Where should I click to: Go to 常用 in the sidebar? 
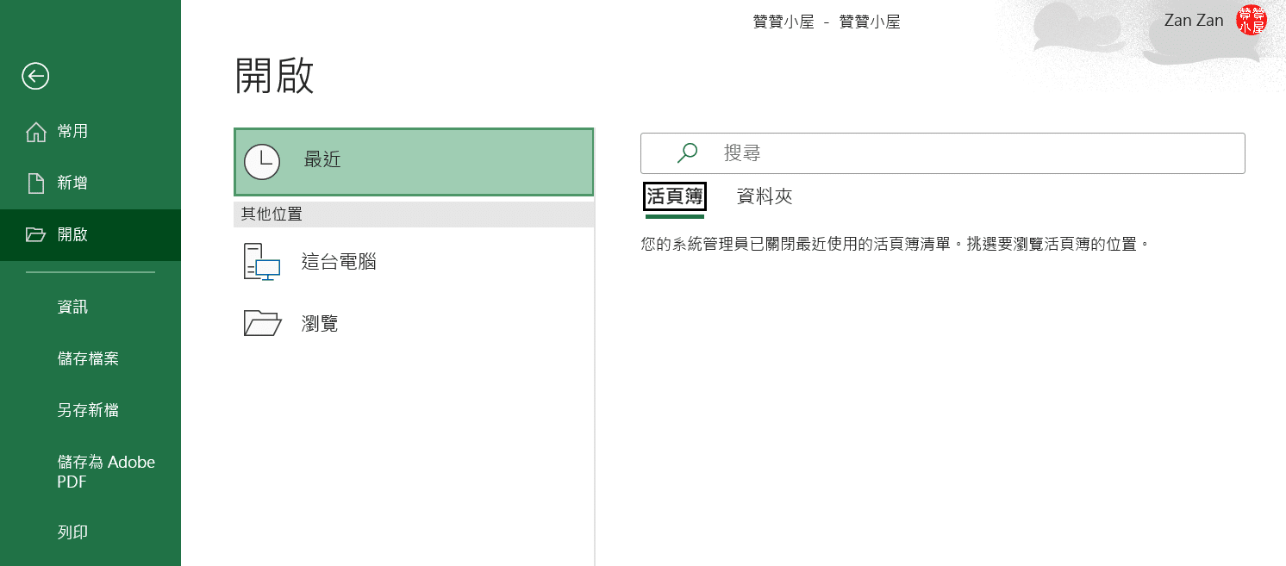click(x=91, y=131)
